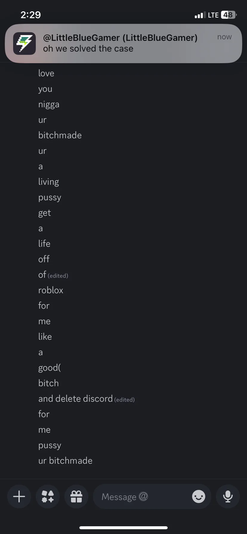Tap the "now" notification timestamp
247x534 pixels.
224,37
